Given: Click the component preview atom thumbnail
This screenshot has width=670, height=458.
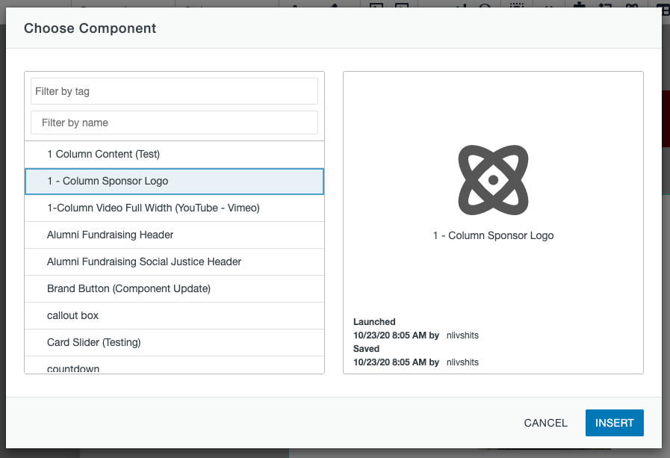Looking at the screenshot, I should 493,179.
